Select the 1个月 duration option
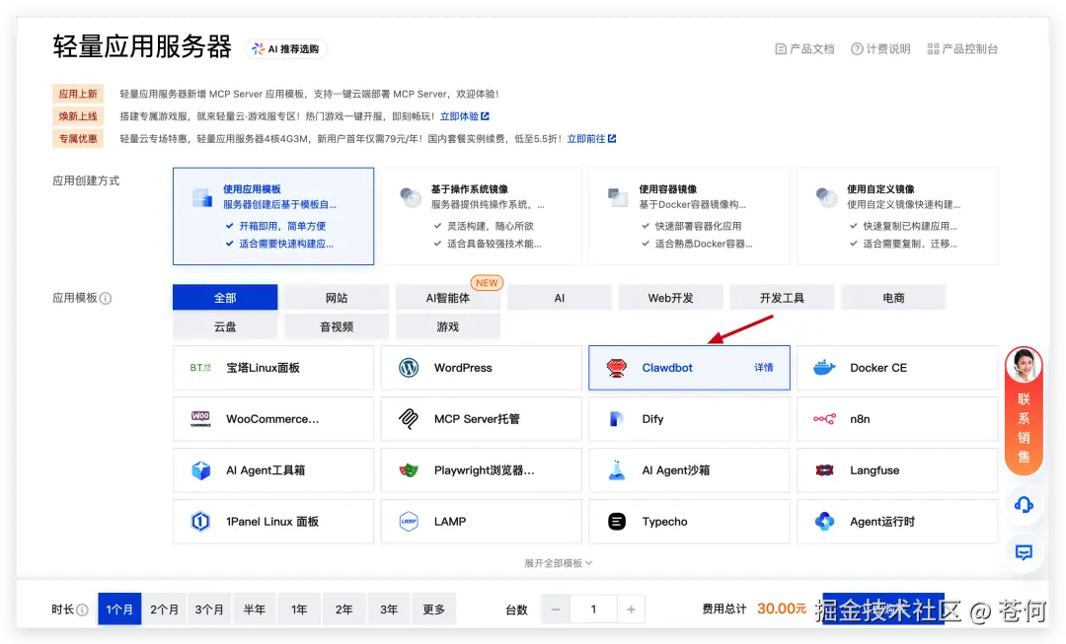 pos(119,608)
